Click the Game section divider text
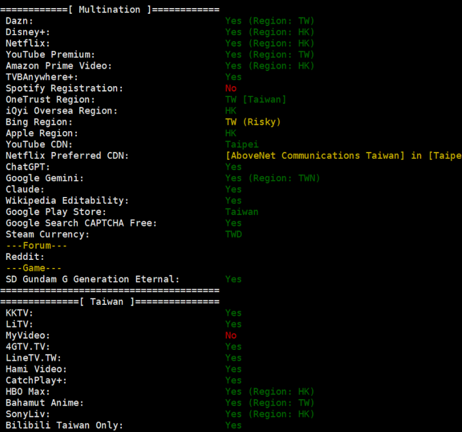The image size is (462, 432). [x=33, y=268]
